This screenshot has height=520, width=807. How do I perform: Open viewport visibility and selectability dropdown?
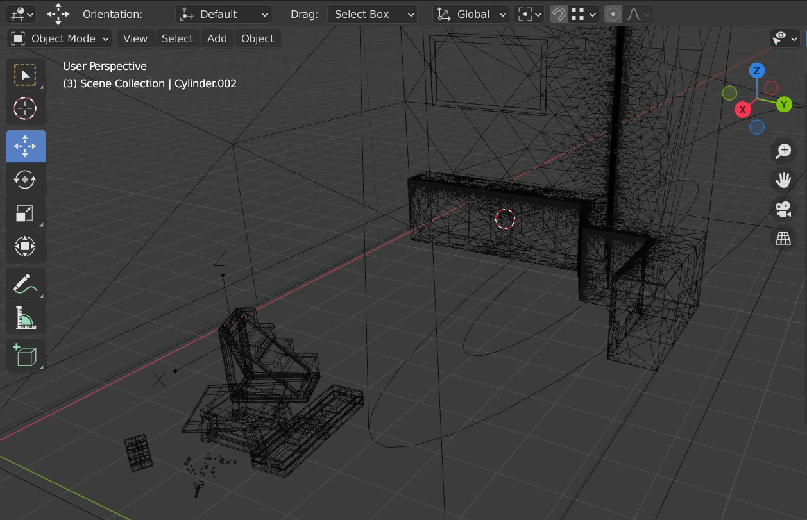click(785, 38)
